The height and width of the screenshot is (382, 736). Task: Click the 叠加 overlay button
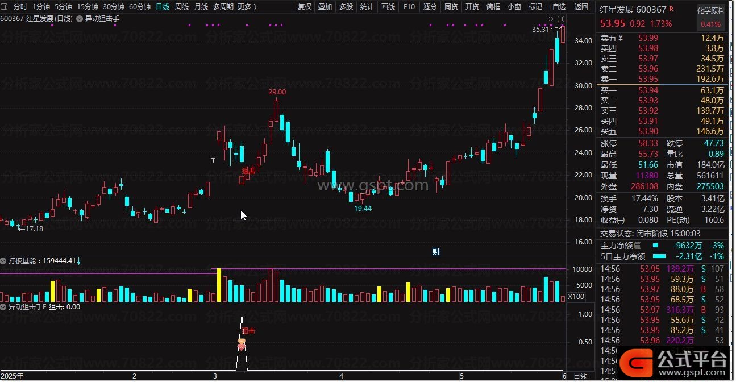pyautogui.click(x=325, y=7)
